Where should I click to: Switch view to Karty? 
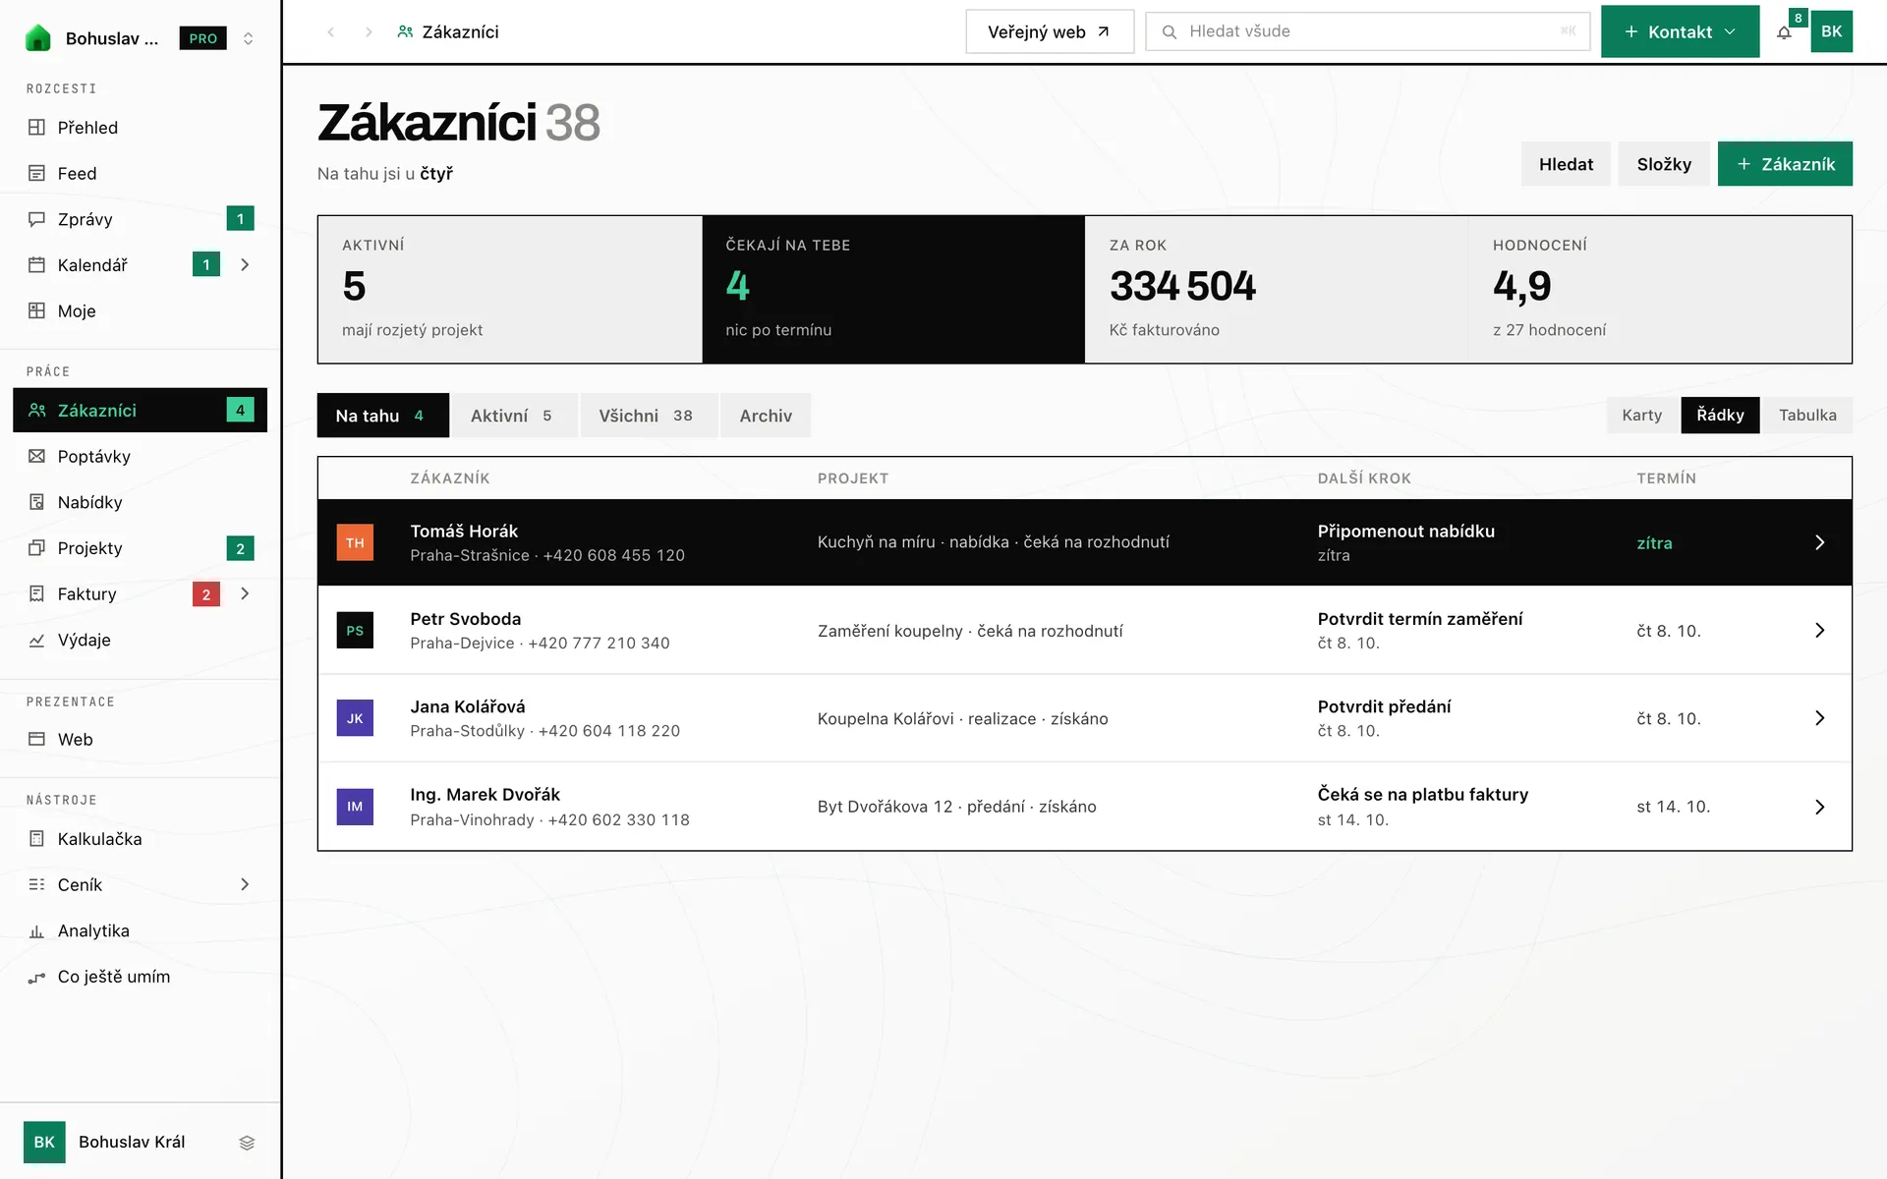[x=1642, y=416]
